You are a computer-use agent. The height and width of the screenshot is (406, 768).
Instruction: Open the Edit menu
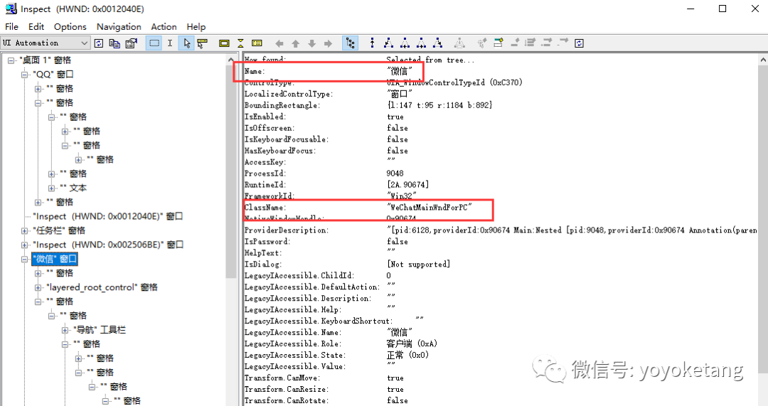36,27
